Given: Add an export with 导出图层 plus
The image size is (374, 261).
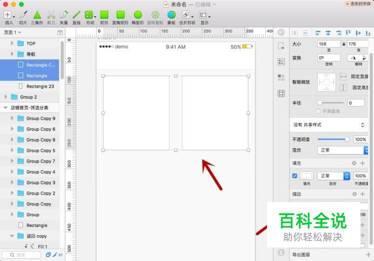Looking at the screenshot, I should pyautogui.click(x=368, y=255).
